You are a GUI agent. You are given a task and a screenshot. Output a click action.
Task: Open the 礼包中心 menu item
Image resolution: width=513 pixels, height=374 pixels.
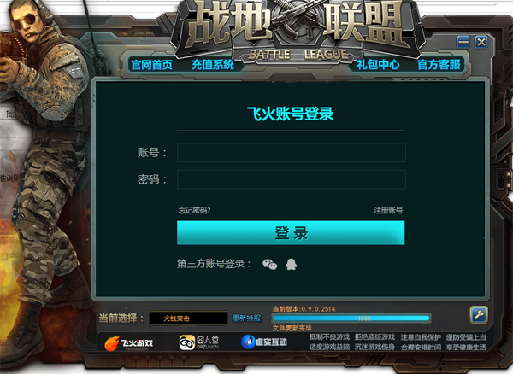pos(378,65)
